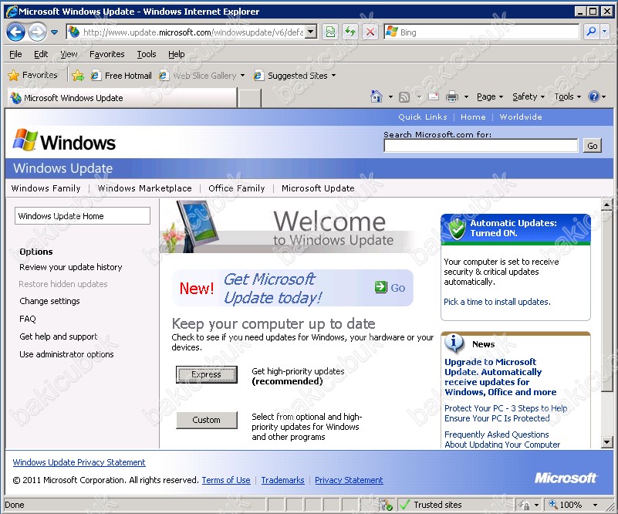This screenshot has height=514, width=618.
Task: Click the Quick Links header link
Action: 423,117
